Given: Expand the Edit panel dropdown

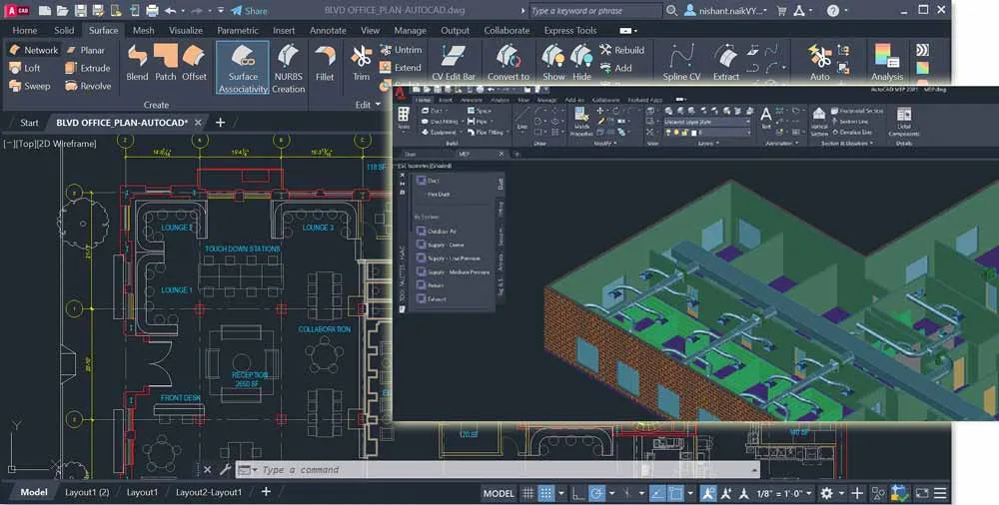Looking at the screenshot, I should 368,105.
